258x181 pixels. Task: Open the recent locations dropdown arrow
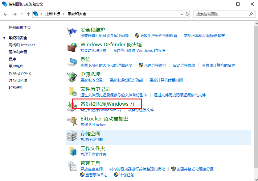pyautogui.click(x=22, y=14)
